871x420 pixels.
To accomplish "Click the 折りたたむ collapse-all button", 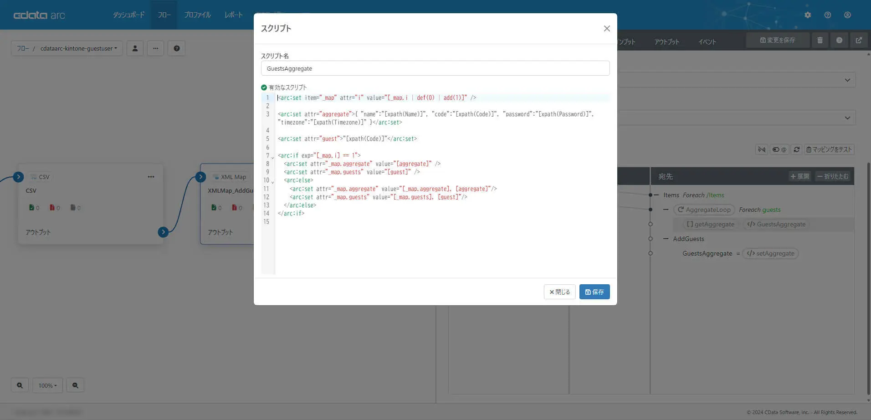I will click(x=833, y=176).
